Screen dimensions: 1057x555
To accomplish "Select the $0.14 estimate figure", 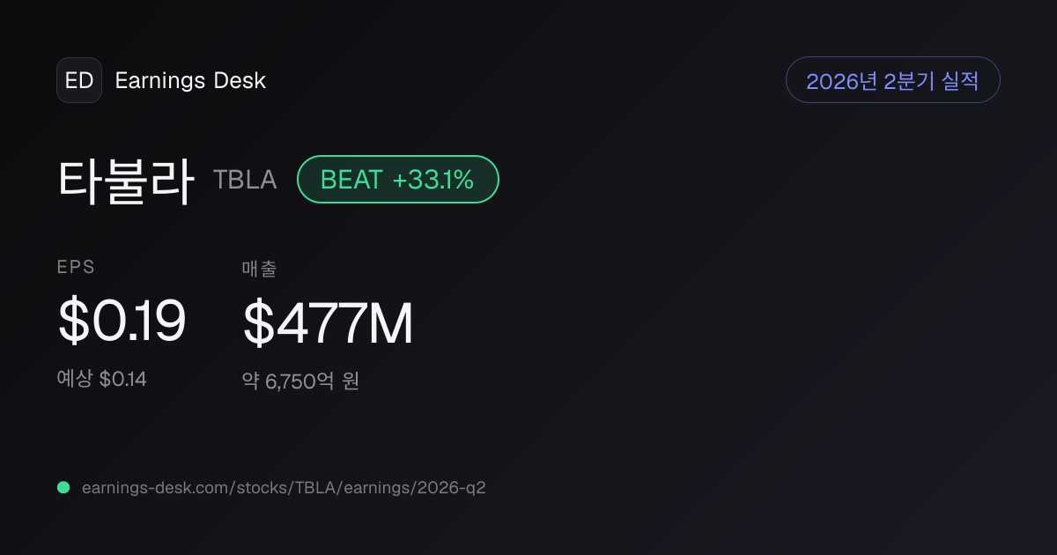I will (122, 379).
